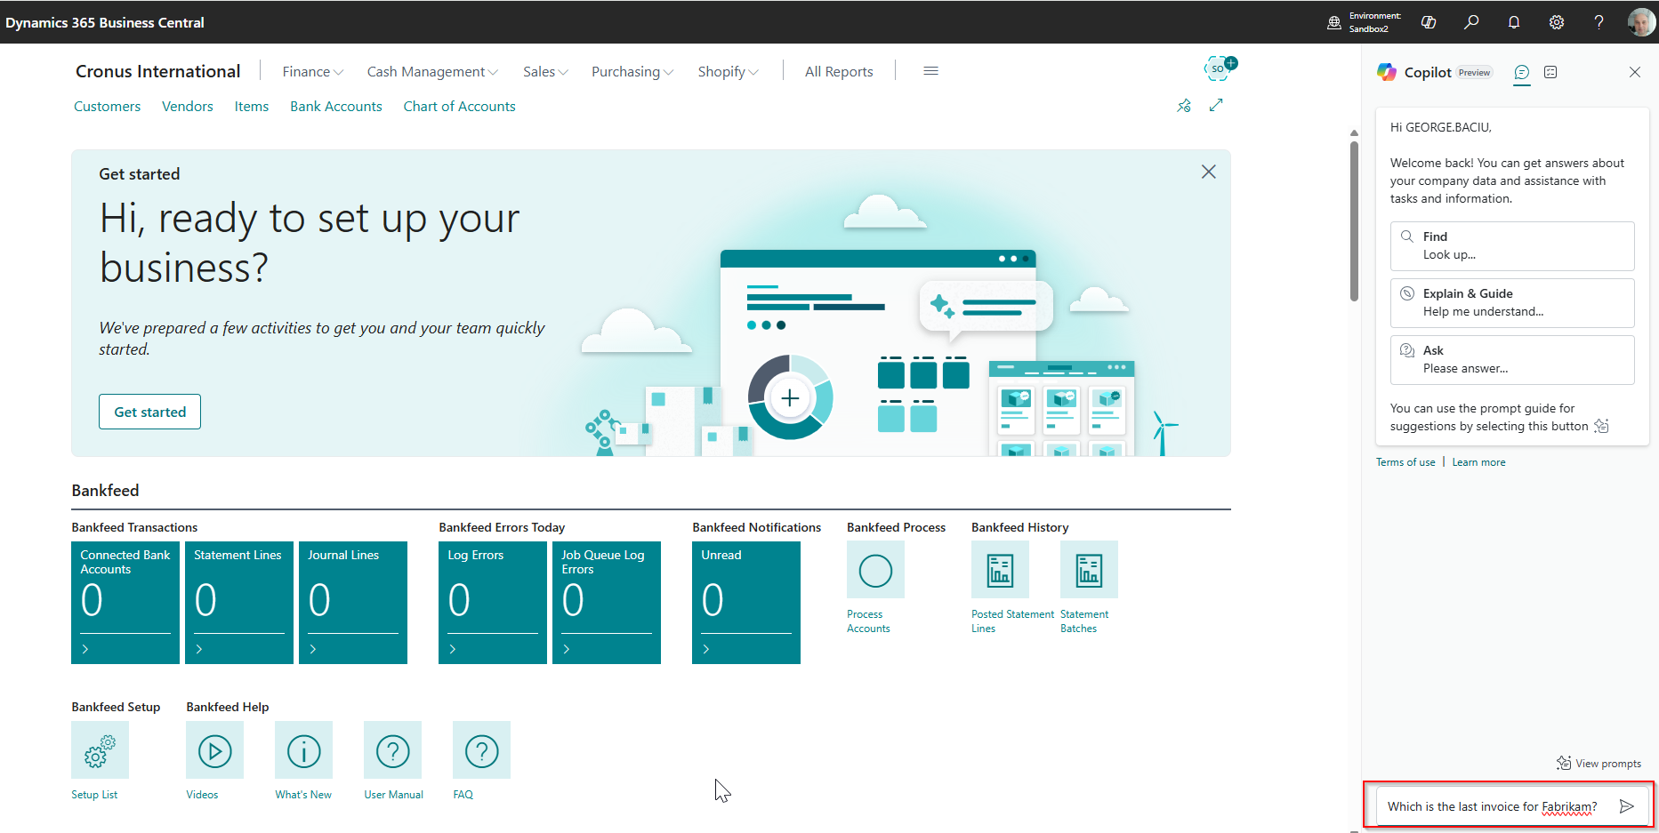Go to Bank Accounts
The height and width of the screenshot is (833, 1659).
(x=336, y=106)
